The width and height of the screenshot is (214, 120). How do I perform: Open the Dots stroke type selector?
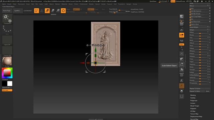(7, 30)
